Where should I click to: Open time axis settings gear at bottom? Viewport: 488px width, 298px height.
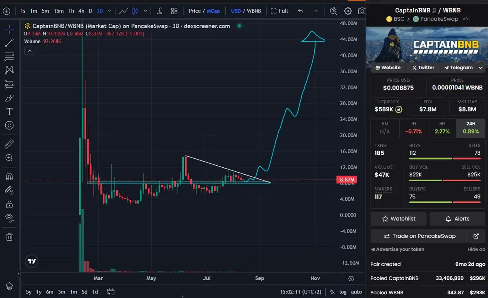tap(351, 278)
